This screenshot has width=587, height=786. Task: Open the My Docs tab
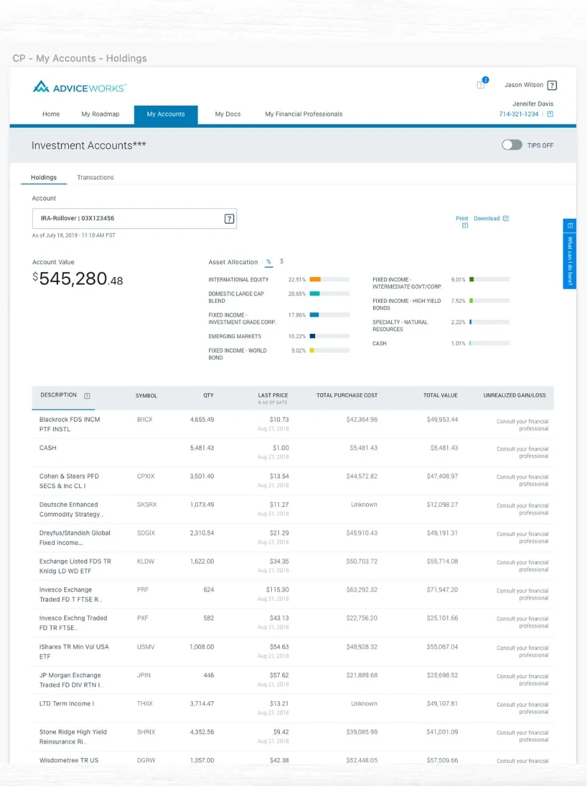(228, 114)
